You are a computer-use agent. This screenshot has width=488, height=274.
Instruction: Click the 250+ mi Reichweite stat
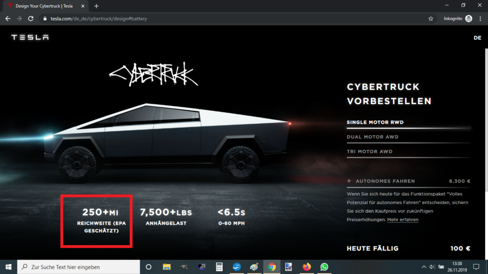pos(101,220)
